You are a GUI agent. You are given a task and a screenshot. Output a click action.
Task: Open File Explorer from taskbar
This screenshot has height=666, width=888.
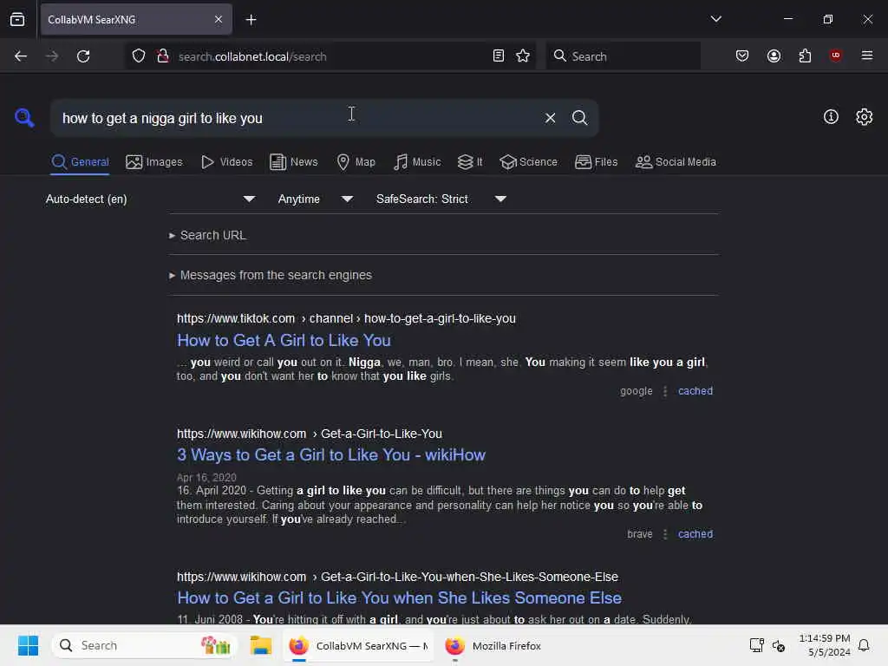260,645
